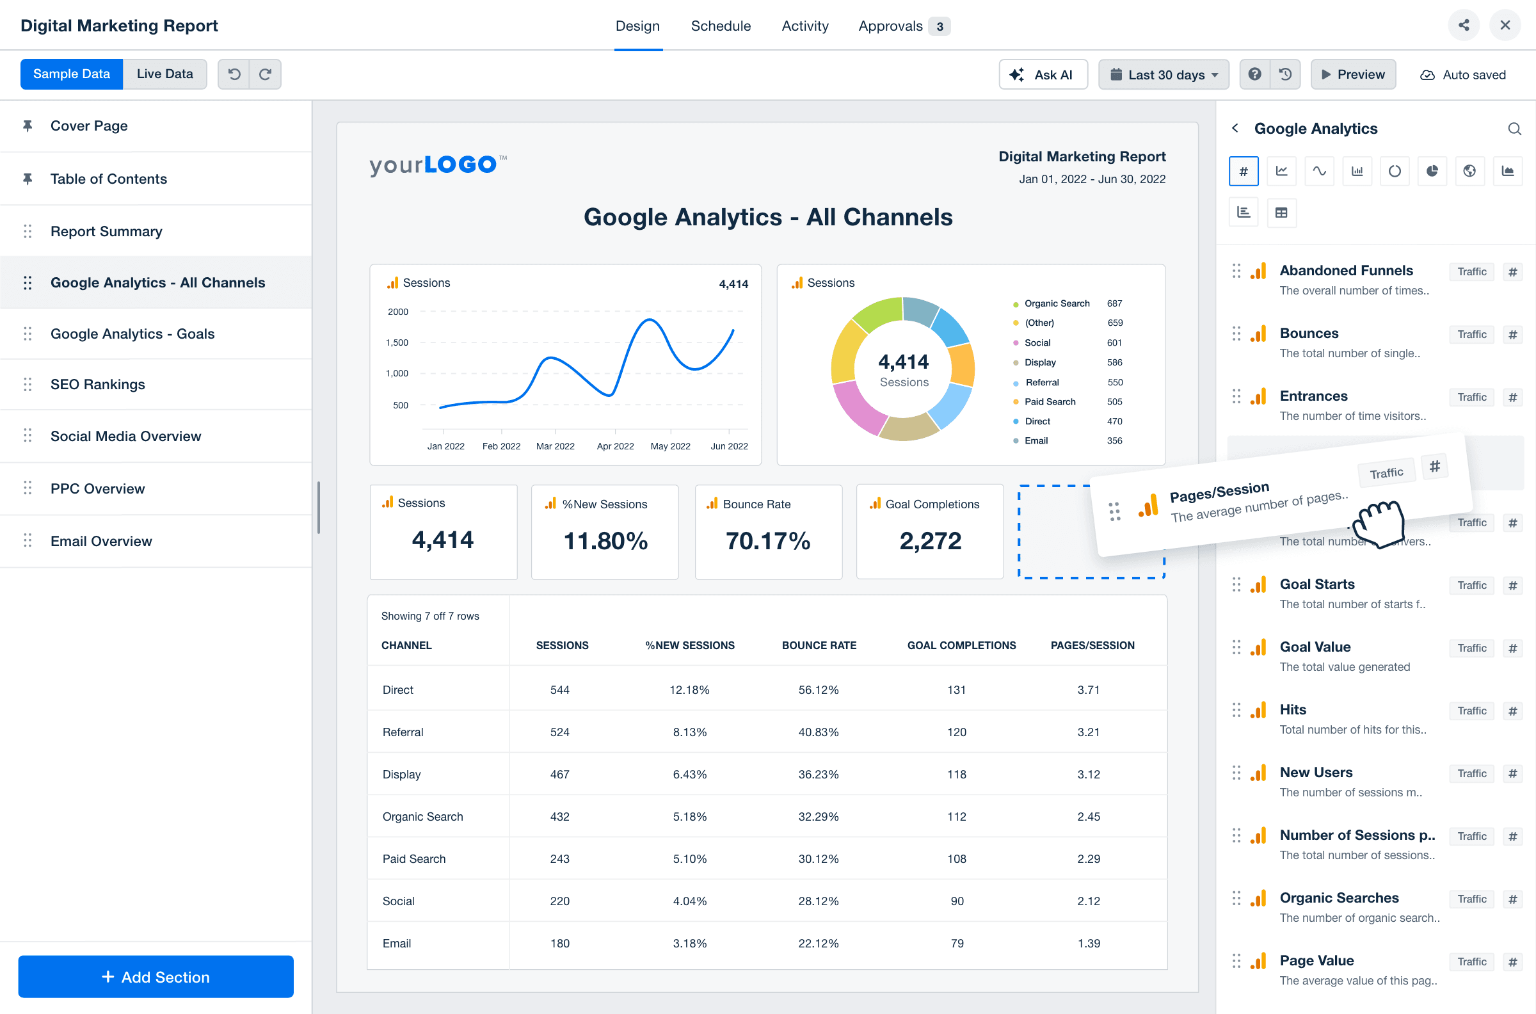This screenshot has width=1536, height=1014.
Task: Toggle the # option for the Bounces metric
Action: point(1513,334)
